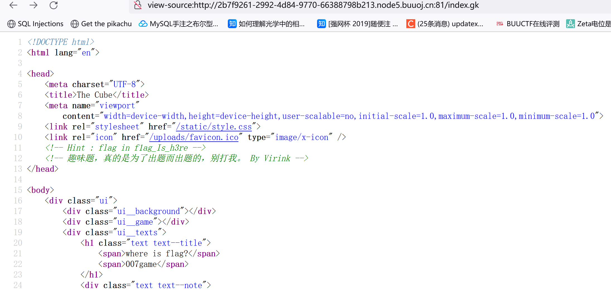
Task: Click the DOCTYPE html declaration
Action: (x=61, y=42)
